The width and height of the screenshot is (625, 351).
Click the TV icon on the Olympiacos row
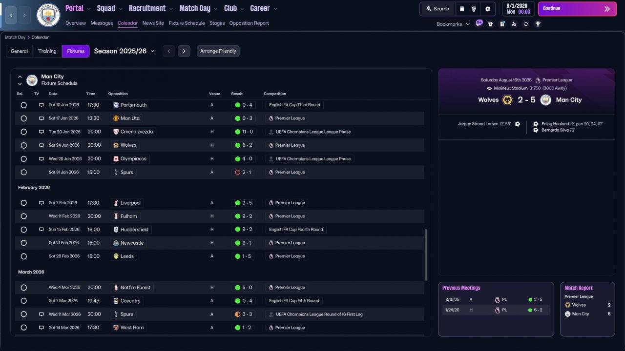42,159
